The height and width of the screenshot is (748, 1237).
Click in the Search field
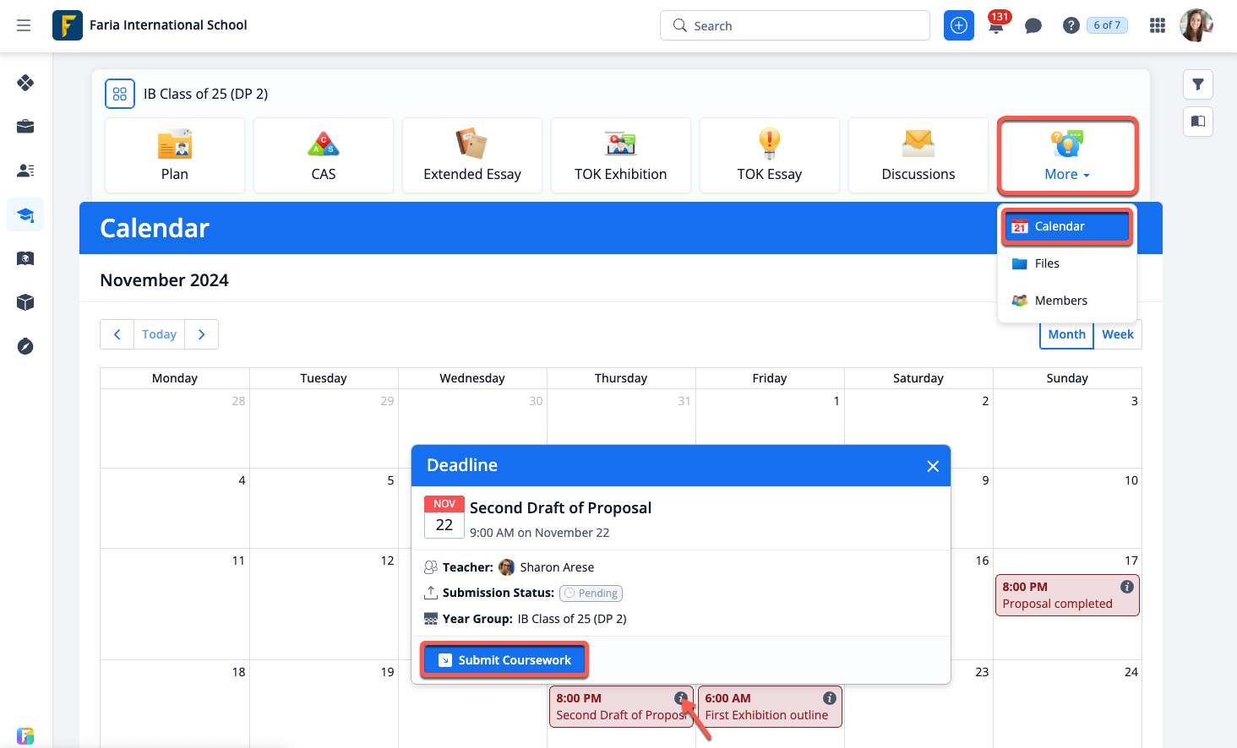click(803, 26)
